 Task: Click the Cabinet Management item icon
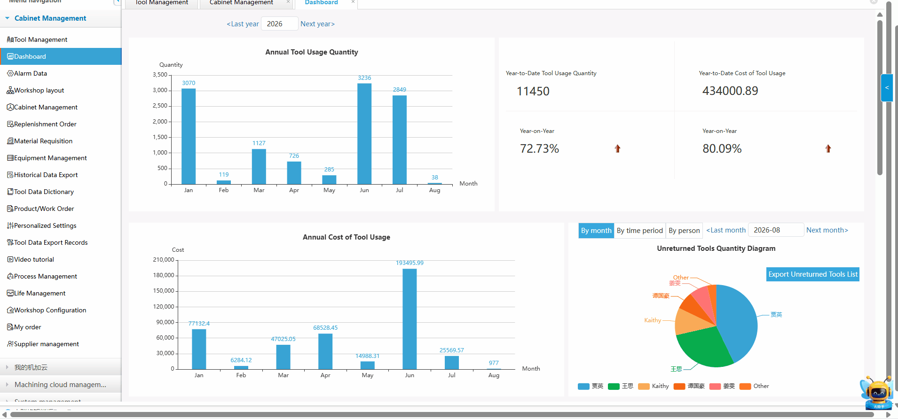10,107
